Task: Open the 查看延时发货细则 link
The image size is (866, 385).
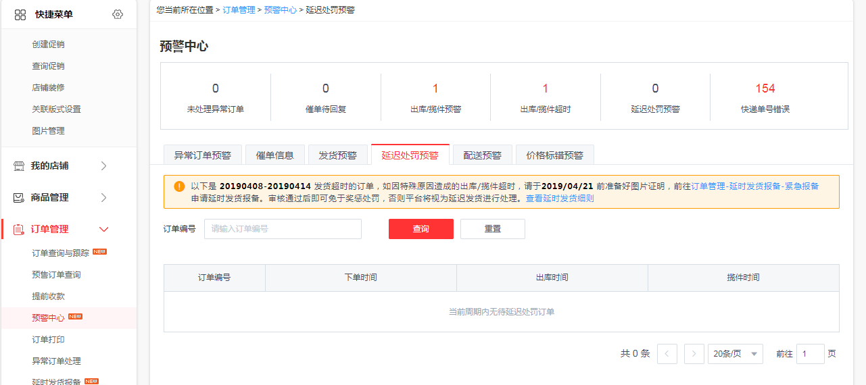Action: pos(560,199)
